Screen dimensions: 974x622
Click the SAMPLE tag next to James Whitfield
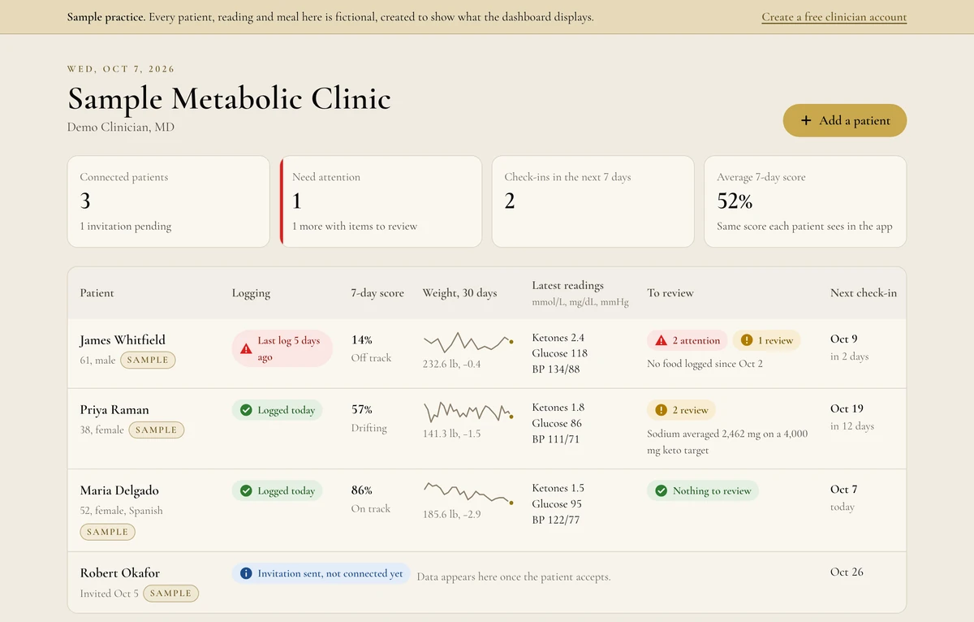tap(148, 360)
